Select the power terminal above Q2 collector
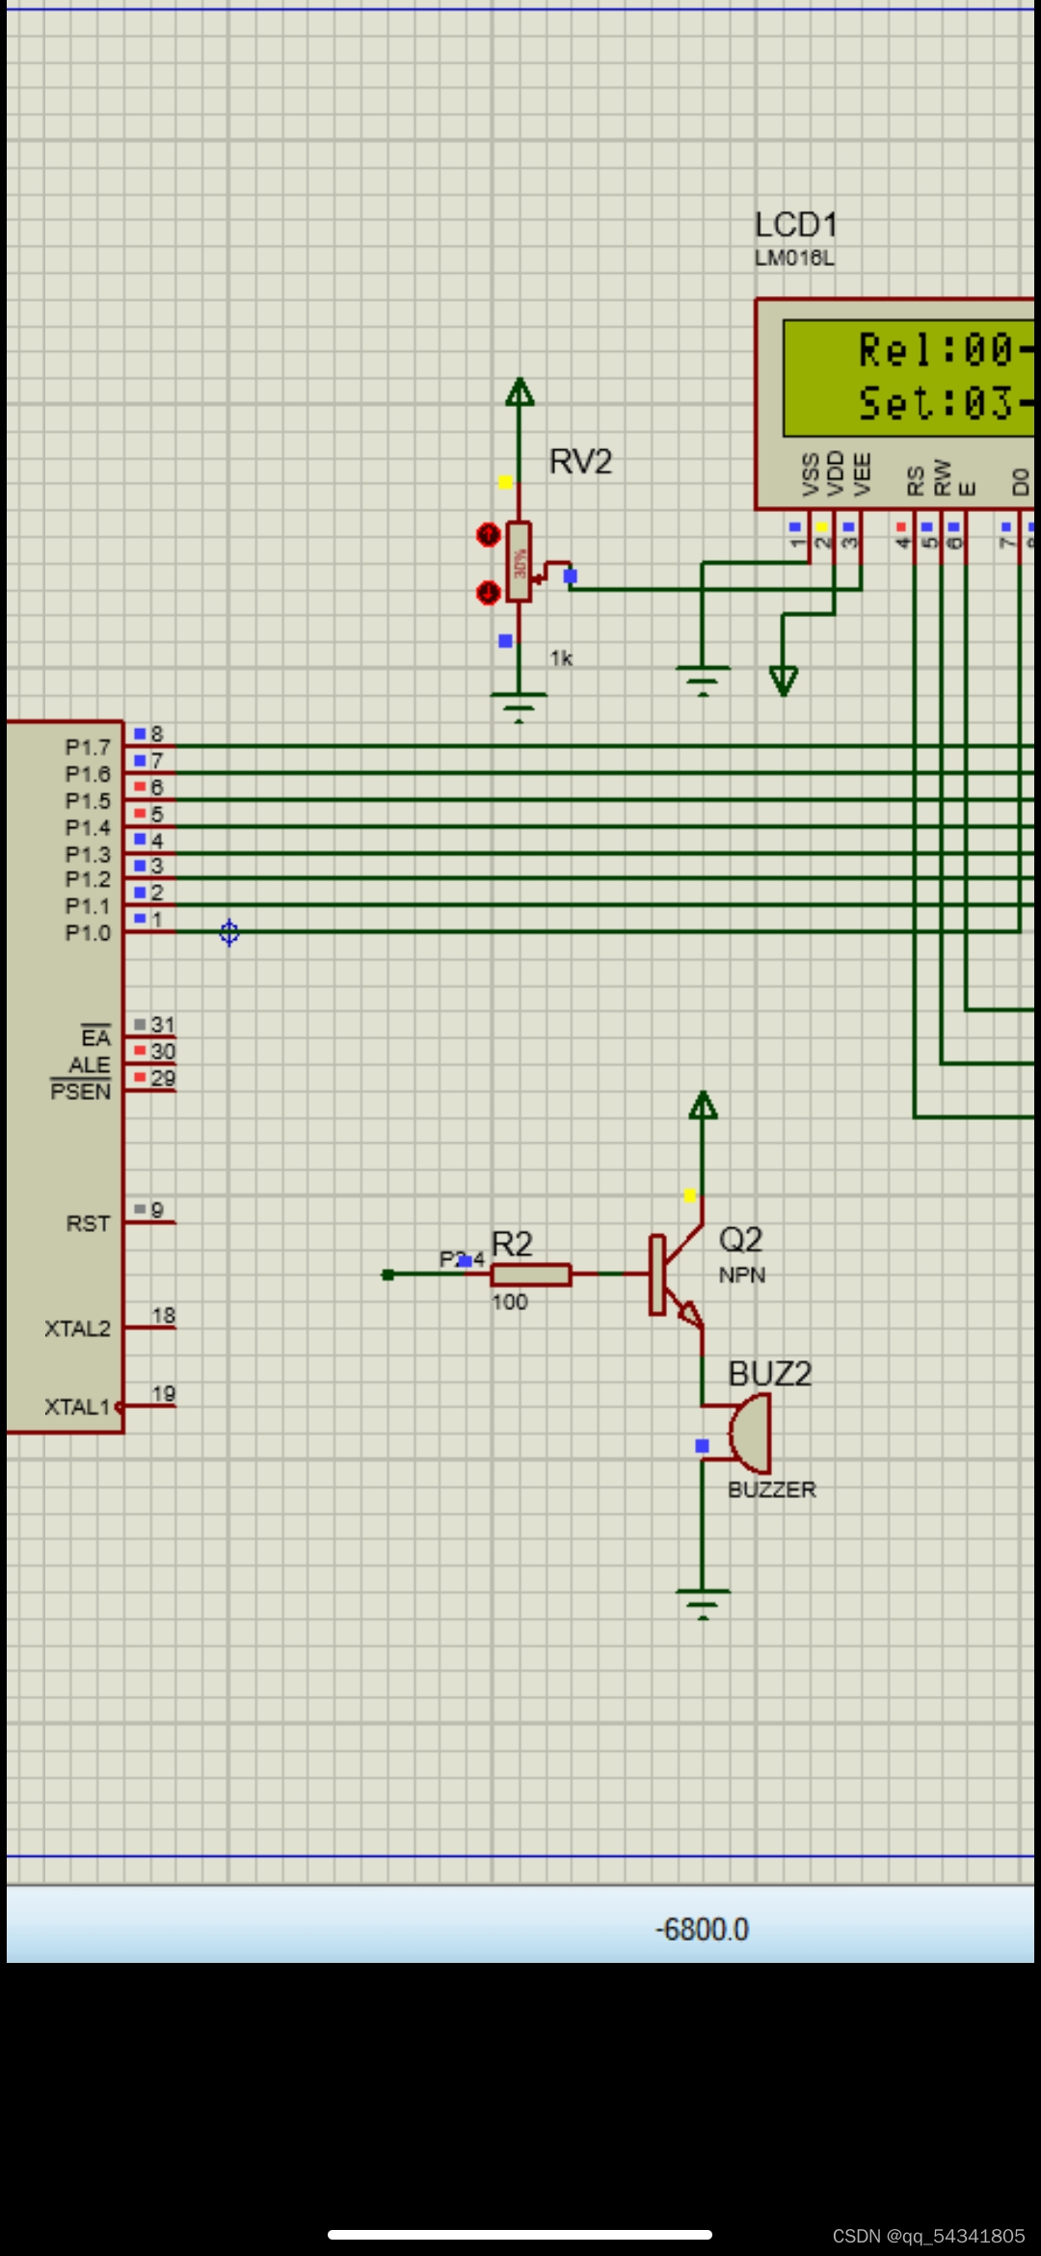 tap(704, 1106)
